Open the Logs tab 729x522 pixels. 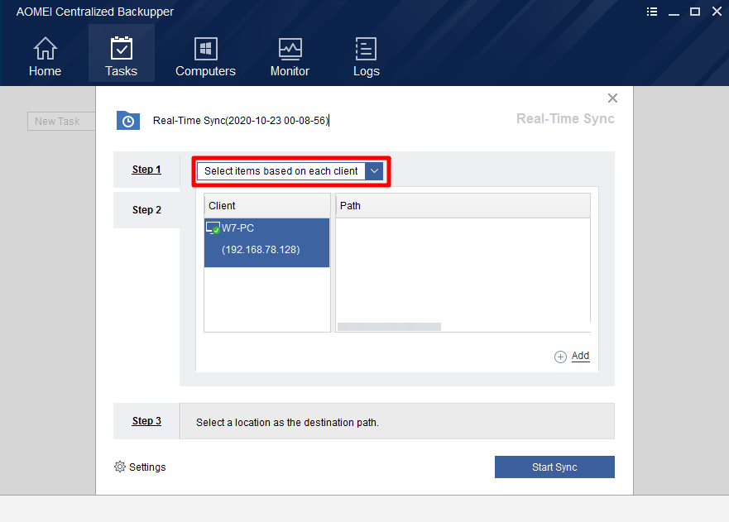pos(367,56)
